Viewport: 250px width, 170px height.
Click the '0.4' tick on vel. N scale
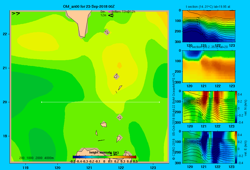pyautogui.click(x=240, y=94)
